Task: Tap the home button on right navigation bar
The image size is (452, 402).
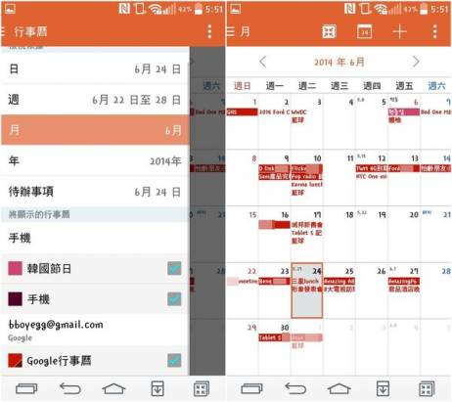Action: coord(339,388)
